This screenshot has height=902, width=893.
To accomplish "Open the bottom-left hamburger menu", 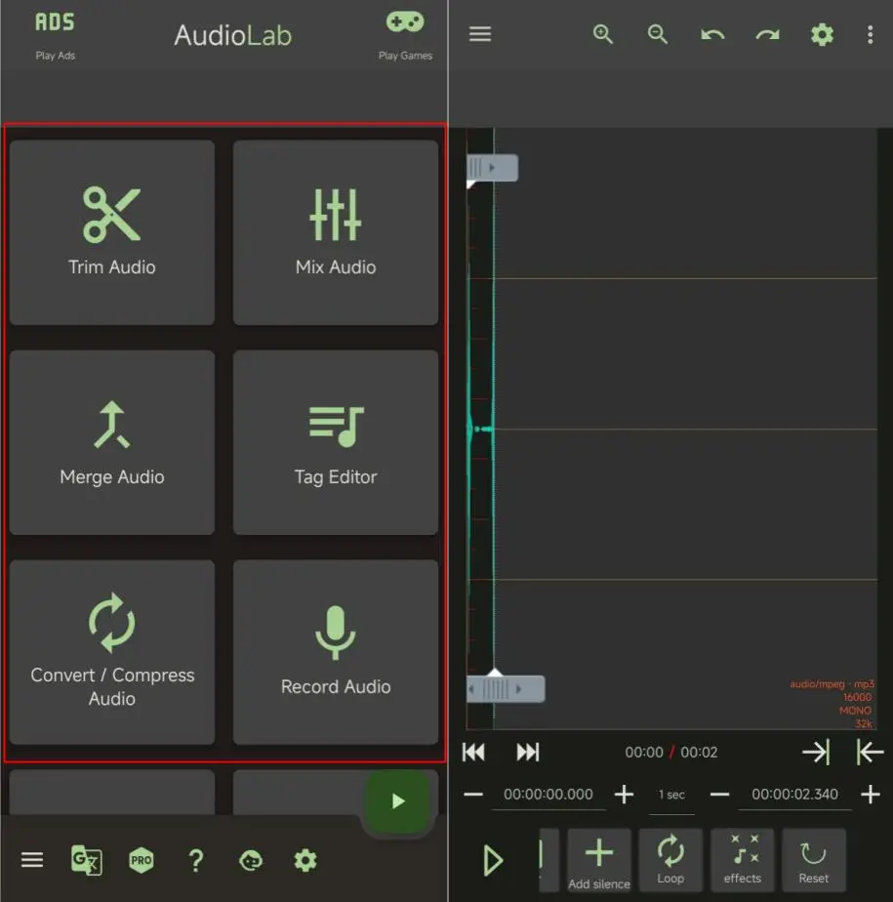I will click(32, 861).
